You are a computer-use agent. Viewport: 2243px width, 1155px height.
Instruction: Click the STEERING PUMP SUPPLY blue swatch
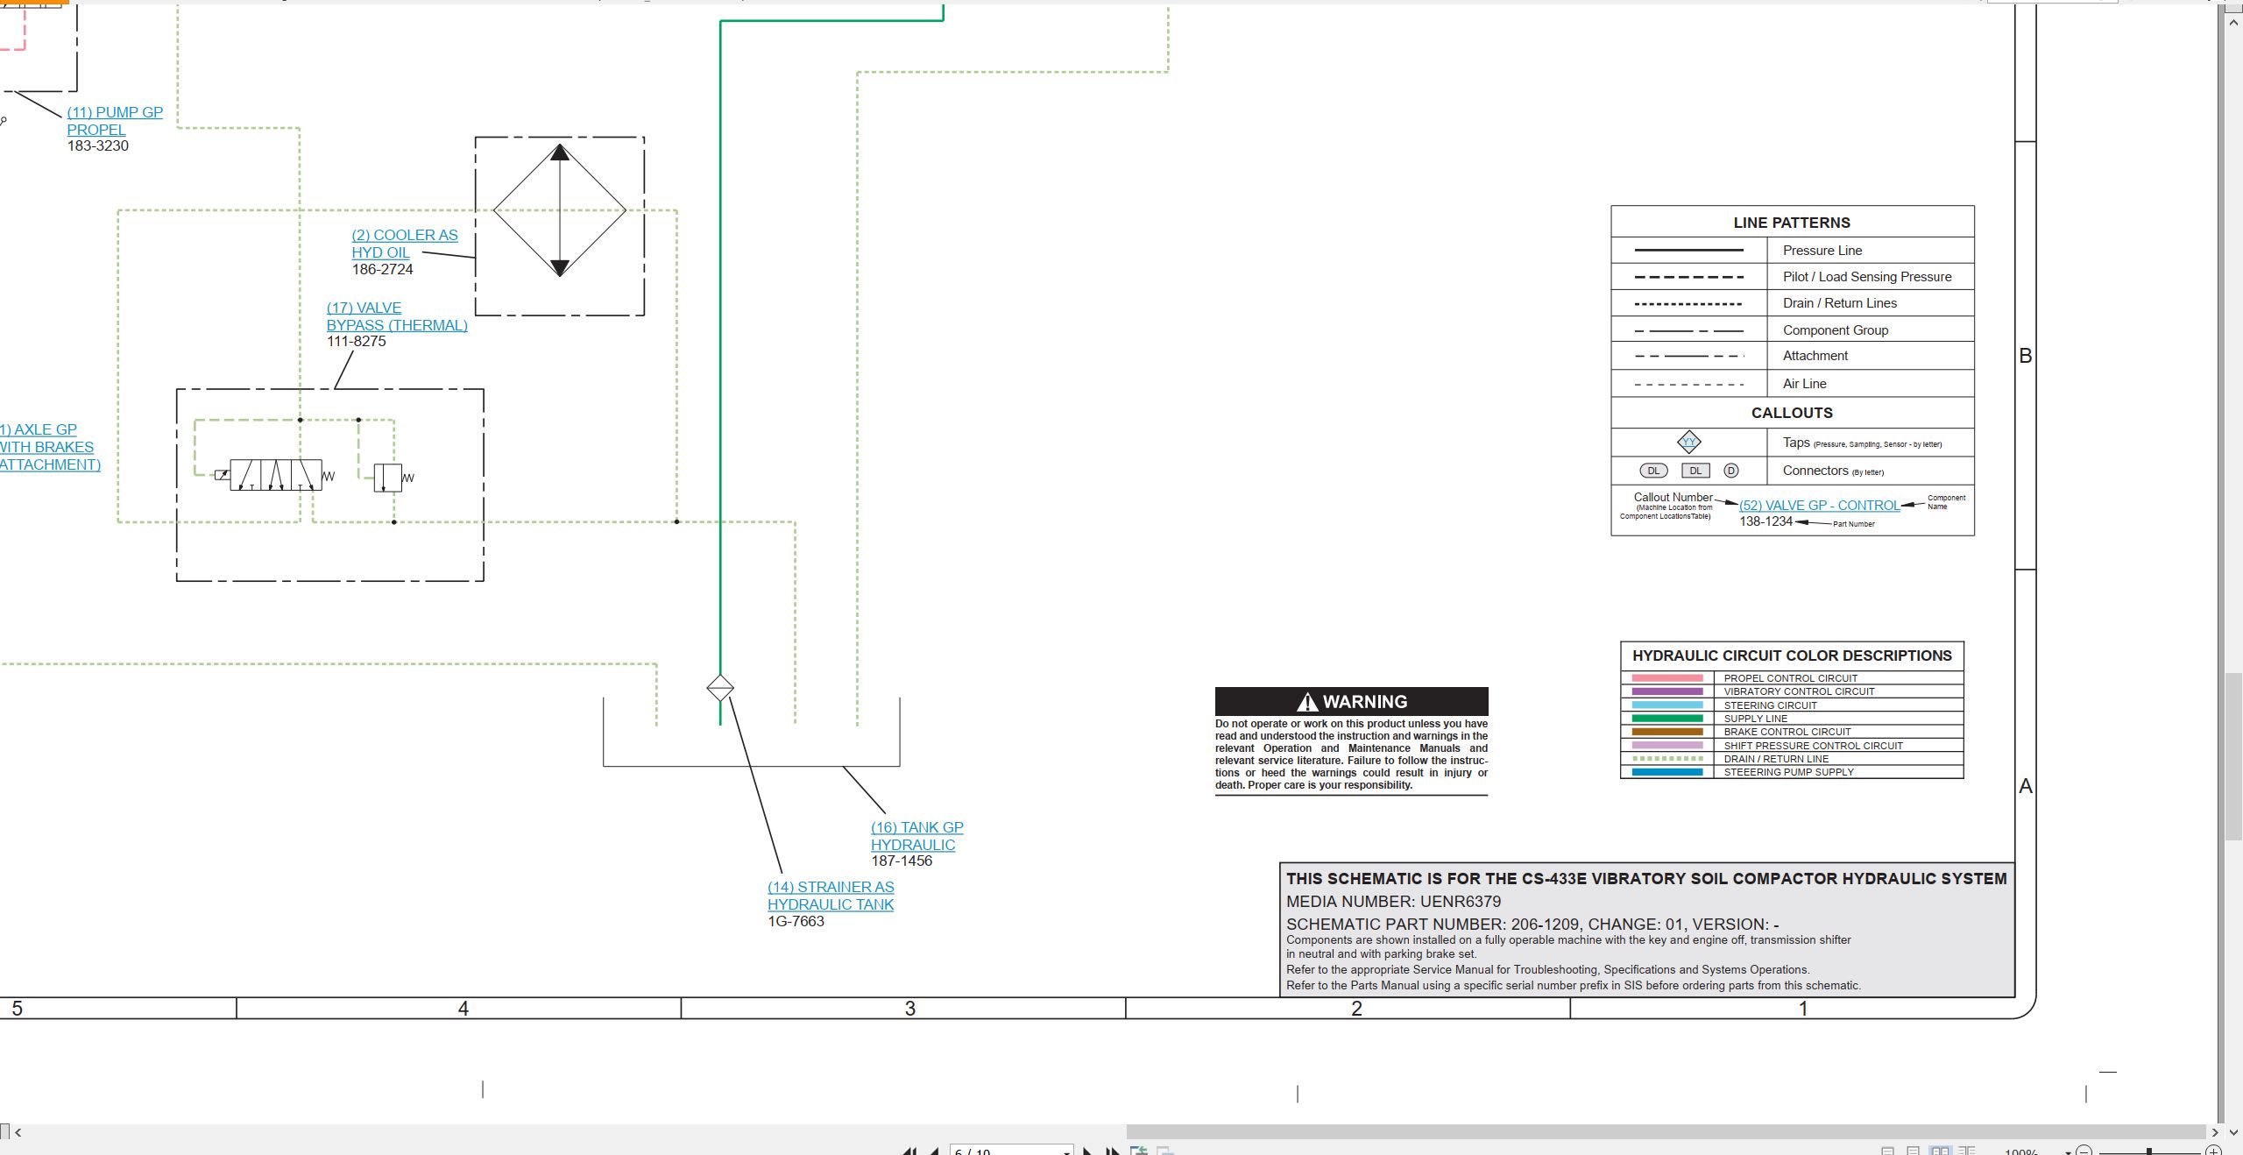point(1667,772)
